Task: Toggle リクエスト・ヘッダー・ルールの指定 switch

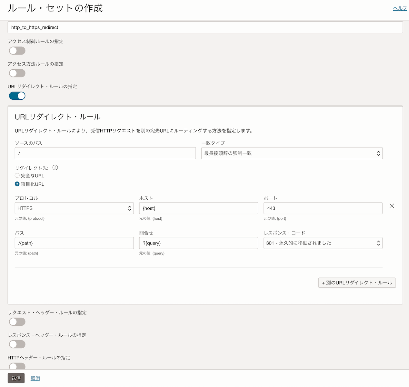Action: pyautogui.click(x=17, y=322)
